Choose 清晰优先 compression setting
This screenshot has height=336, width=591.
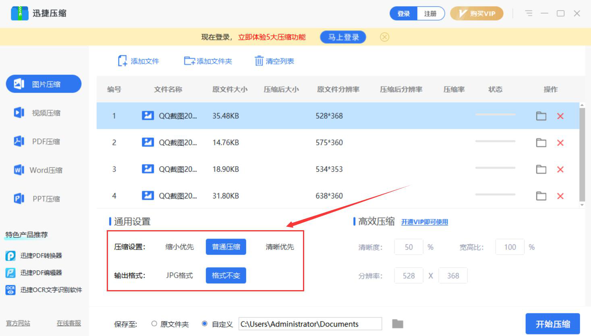pyautogui.click(x=280, y=247)
